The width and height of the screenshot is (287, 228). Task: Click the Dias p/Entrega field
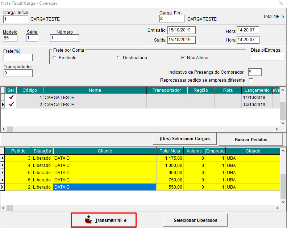point(267,57)
